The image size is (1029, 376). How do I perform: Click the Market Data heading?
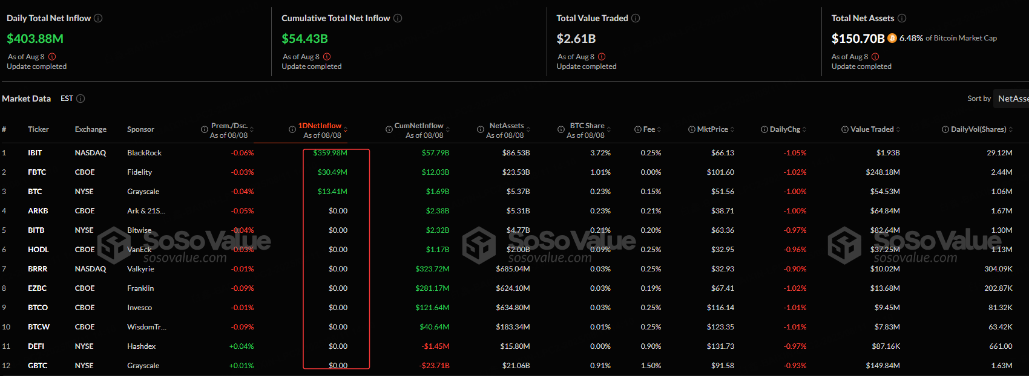pos(27,99)
